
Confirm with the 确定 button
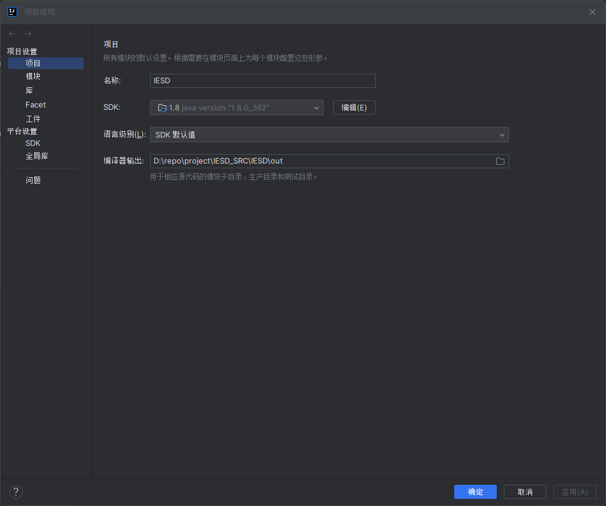475,492
